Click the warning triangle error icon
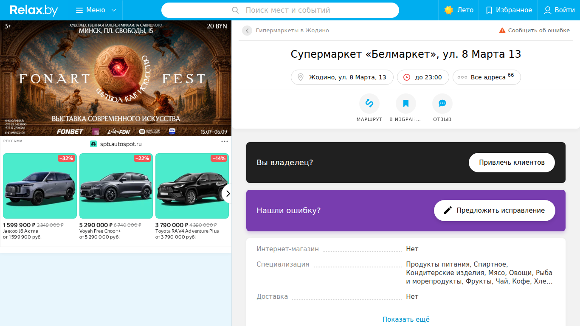The width and height of the screenshot is (580, 326). pos(502,31)
